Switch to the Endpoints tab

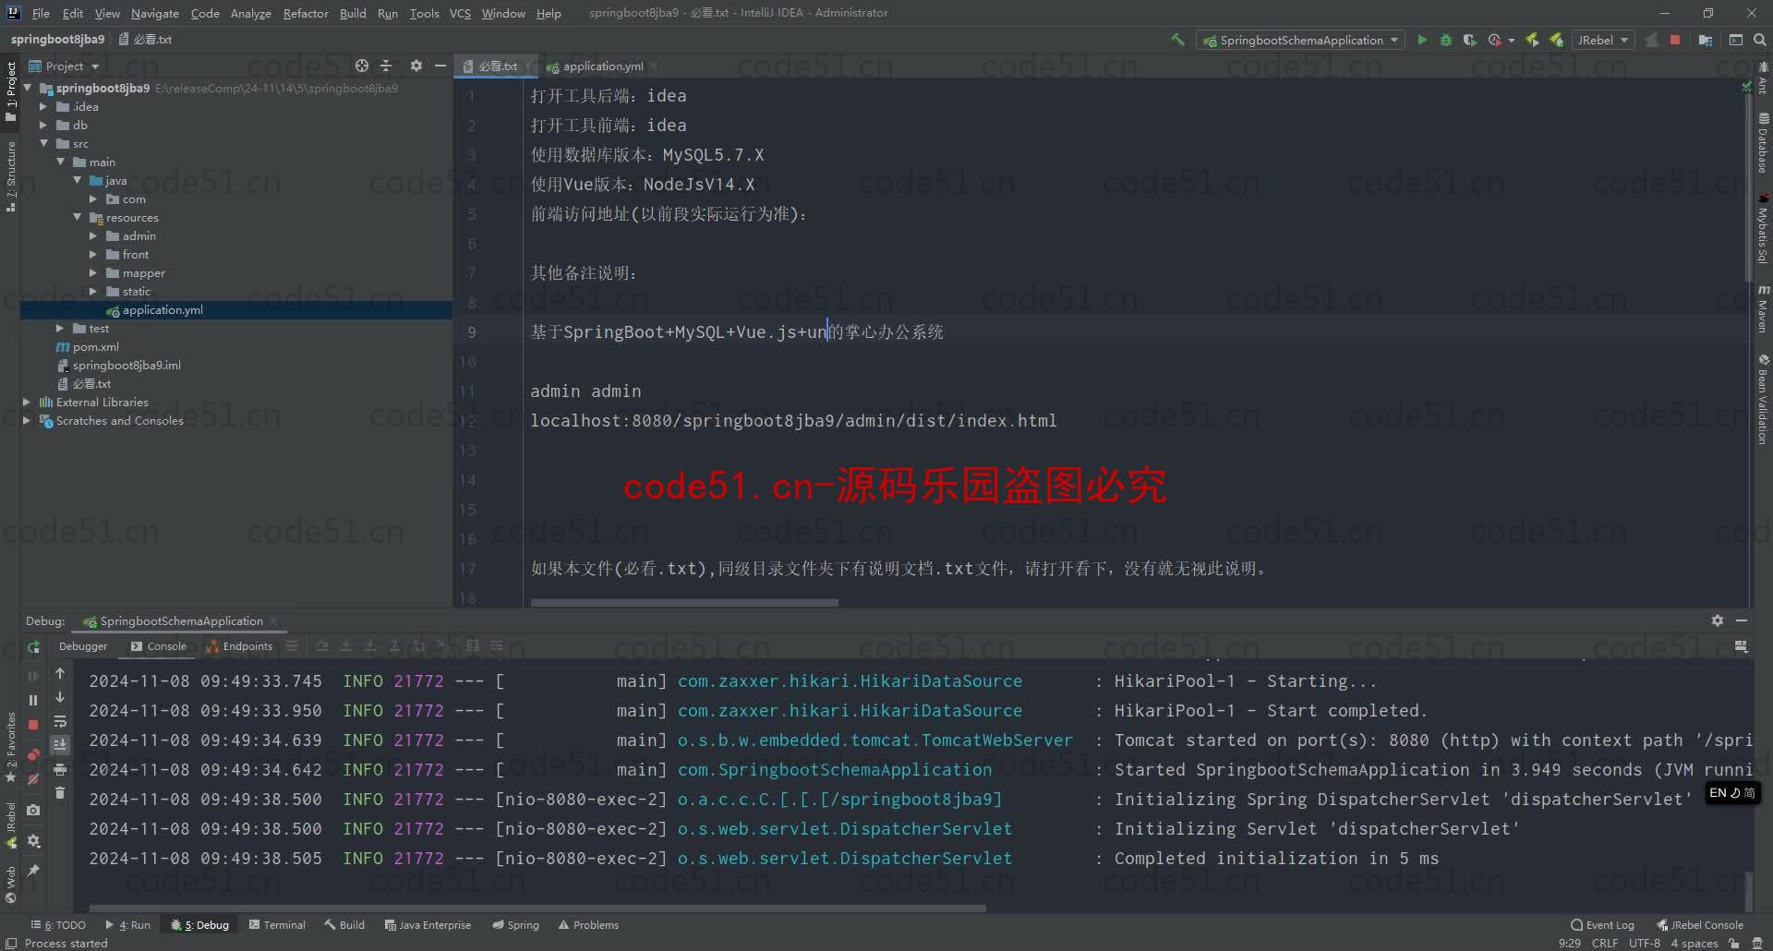point(239,646)
